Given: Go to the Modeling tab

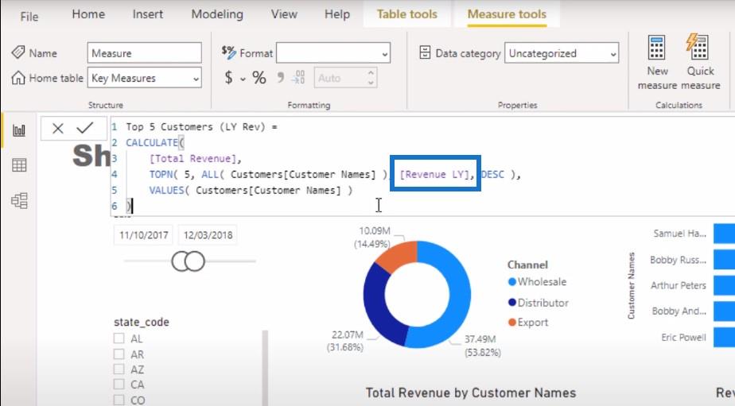Looking at the screenshot, I should click(217, 14).
